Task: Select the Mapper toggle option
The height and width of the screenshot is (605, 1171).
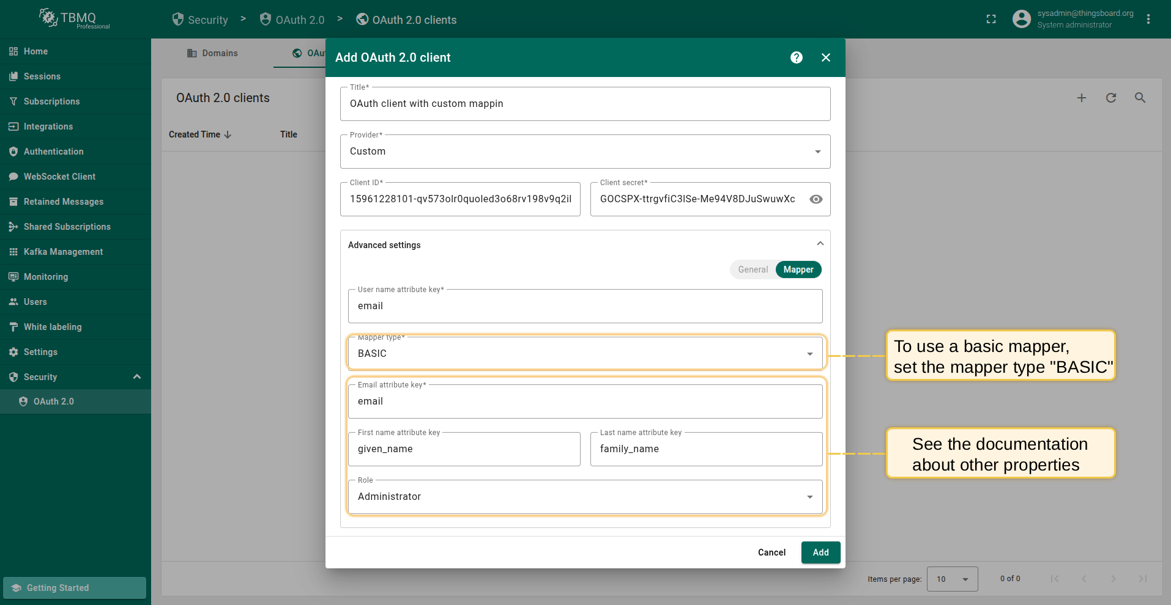Action: pyautogui.click(x=798, y=269)
